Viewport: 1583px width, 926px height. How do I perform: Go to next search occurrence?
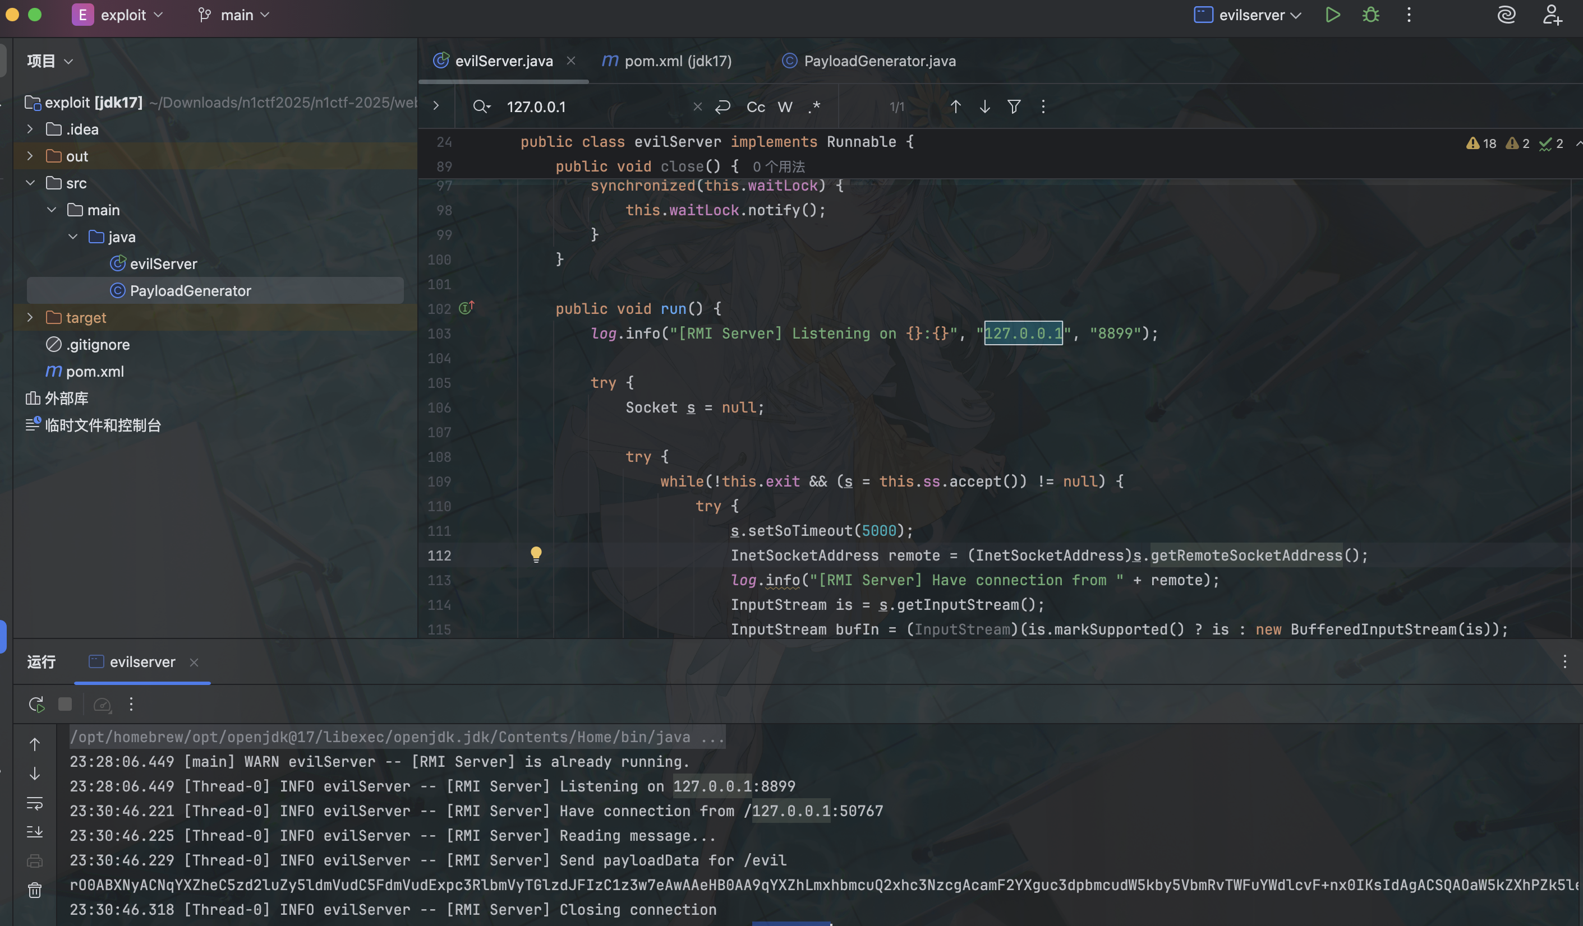[984, 107]
